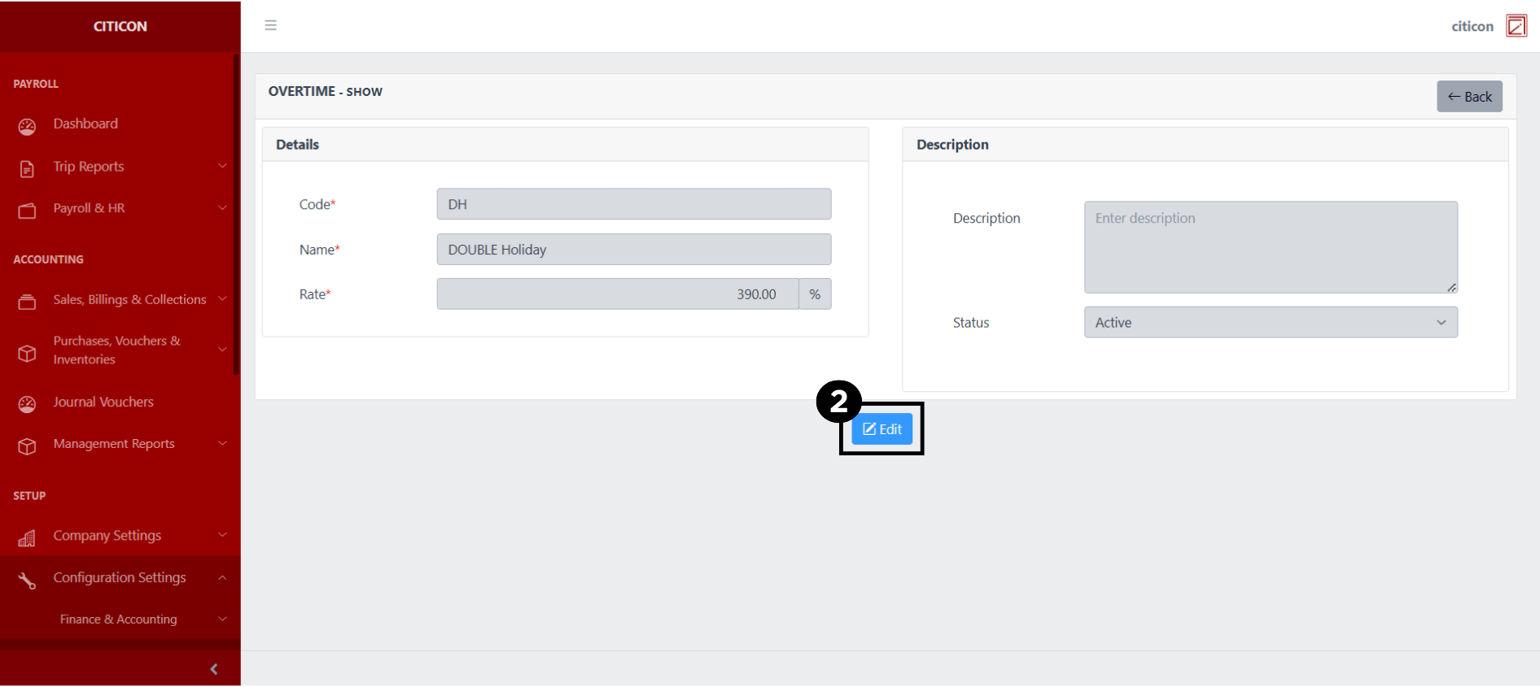Click the Dashboard gauge icon
The width and height of the screenshot is (1540, 687).
click(x=27, y=126)
